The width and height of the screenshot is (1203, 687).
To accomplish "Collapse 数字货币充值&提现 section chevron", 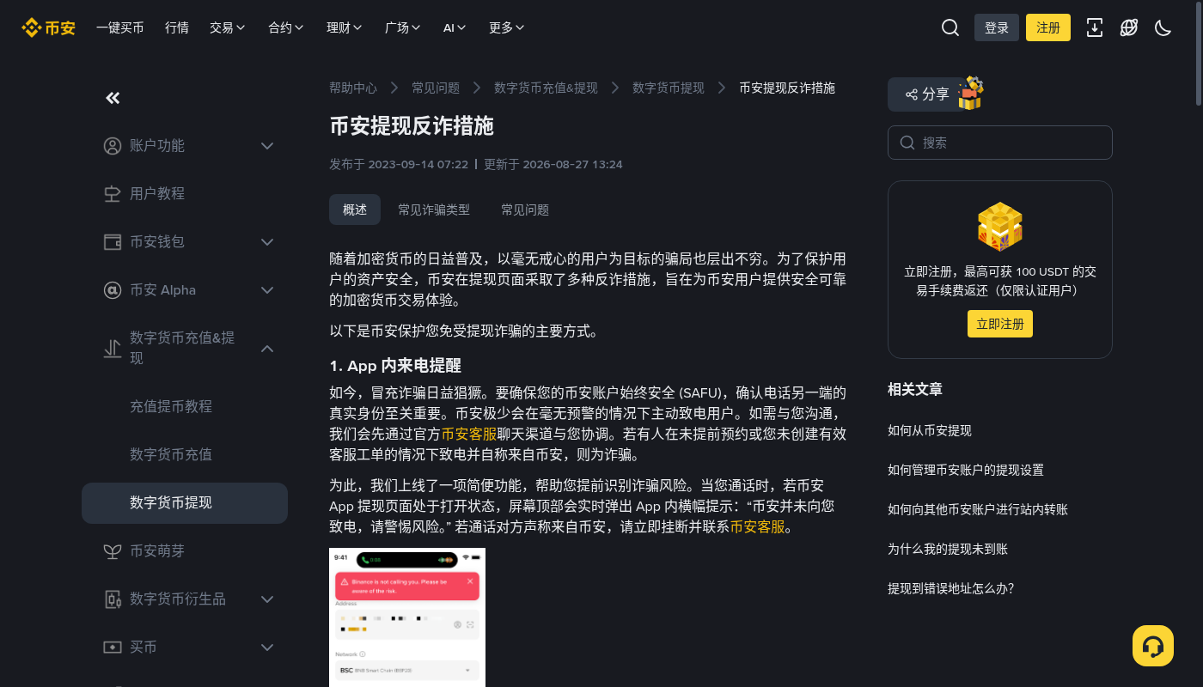I will coord(267,349).
